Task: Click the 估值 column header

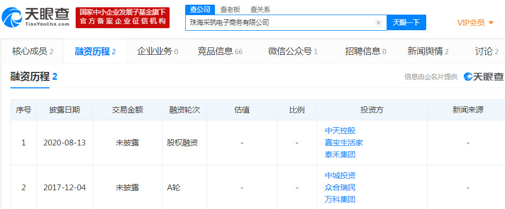Action: [x=242, y=109]
